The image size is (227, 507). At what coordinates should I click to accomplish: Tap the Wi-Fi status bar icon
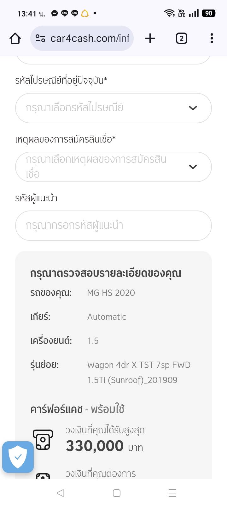[x=169, y=13]
